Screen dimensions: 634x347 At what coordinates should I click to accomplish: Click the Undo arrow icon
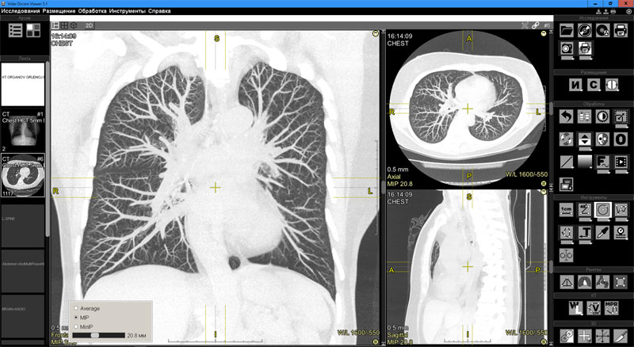(x=567, y=117)
